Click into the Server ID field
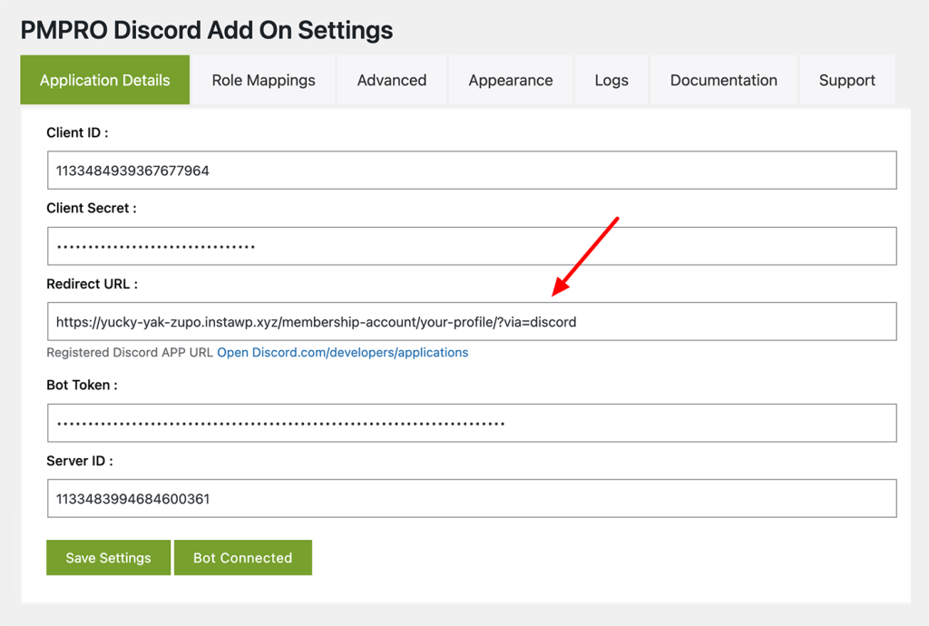This screenshot has height=626, width=929. pyautogui.click(x=472, y=499)
